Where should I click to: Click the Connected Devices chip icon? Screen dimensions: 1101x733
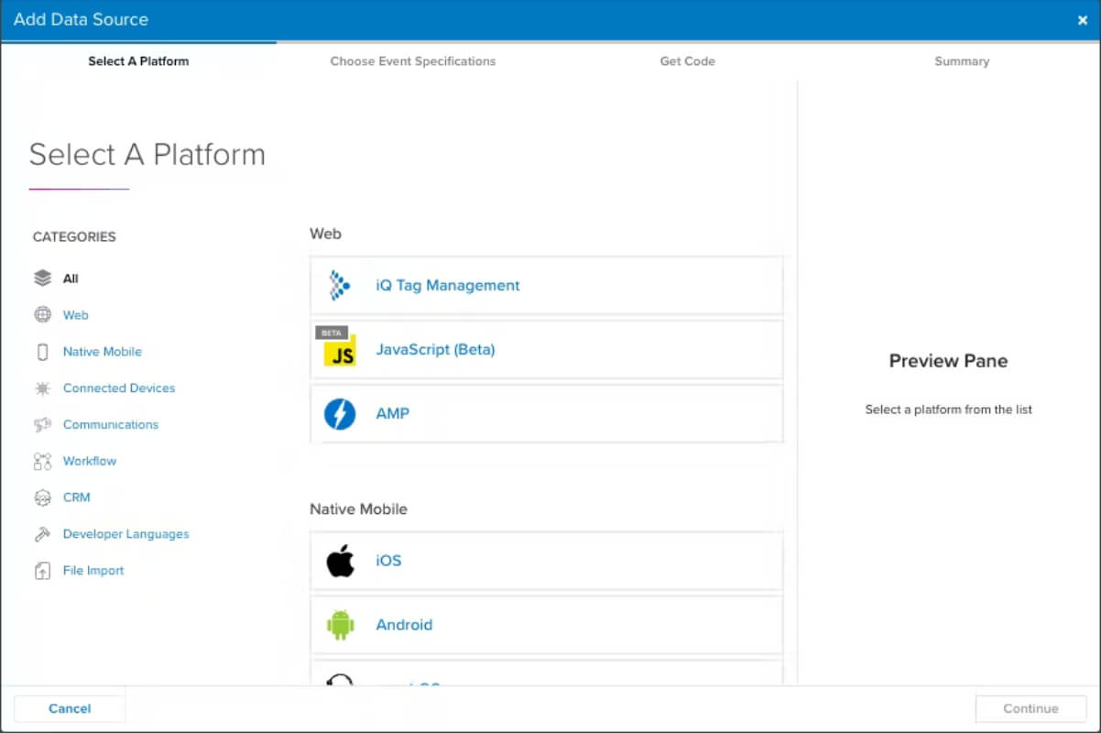[x=42, y=388]
